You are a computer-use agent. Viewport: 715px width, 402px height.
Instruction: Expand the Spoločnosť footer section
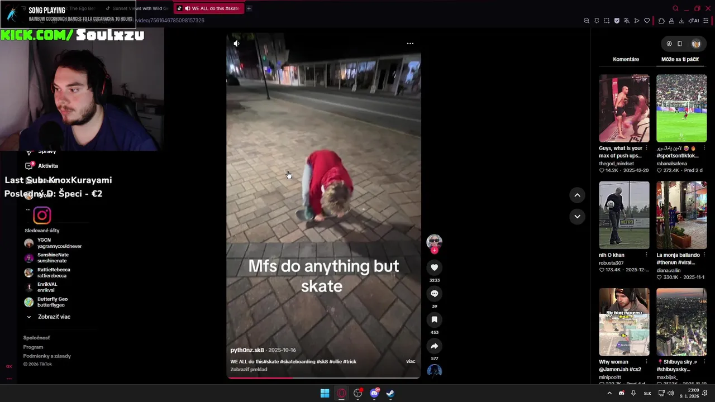[36, 338]
